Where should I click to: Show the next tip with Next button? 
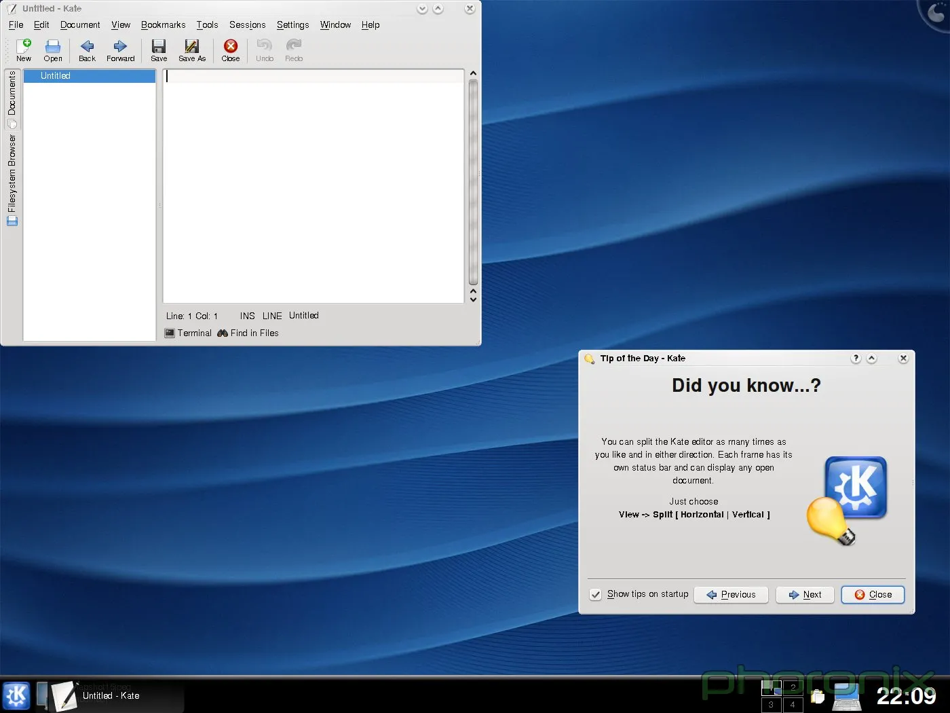[x=805, y=595]
